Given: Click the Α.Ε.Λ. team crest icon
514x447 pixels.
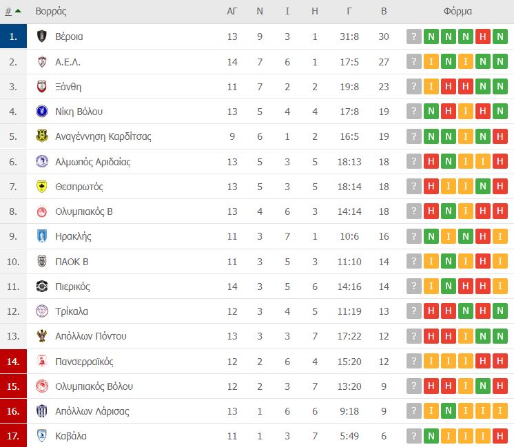Looking at the screenshot, I should point(41,61).
